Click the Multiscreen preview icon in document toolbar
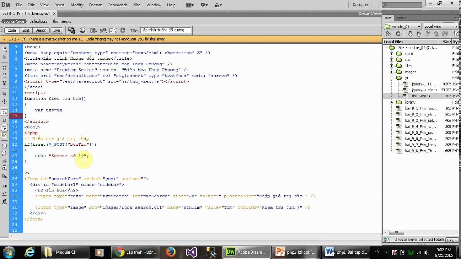This screenshot has width=461, height=259. (x=72, y=31)
